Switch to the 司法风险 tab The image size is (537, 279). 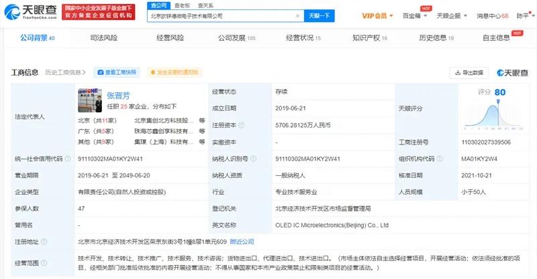tap(103, 38)
